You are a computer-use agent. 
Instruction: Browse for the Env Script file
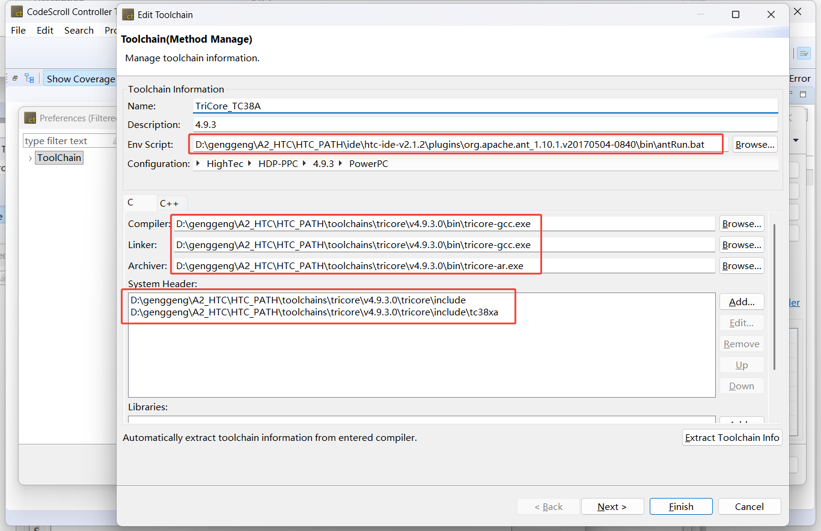tap(754, 144)
